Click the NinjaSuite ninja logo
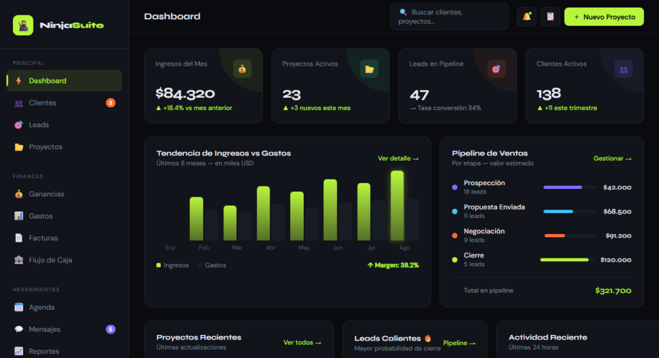659x358 pixels. tap(23, 25)
